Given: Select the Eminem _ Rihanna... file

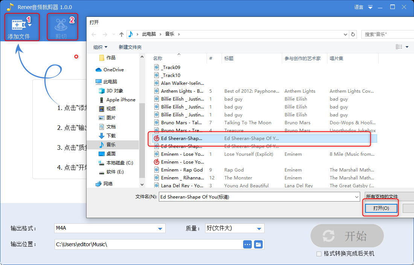Looking at the screenshot, I should tap(183, 178).
